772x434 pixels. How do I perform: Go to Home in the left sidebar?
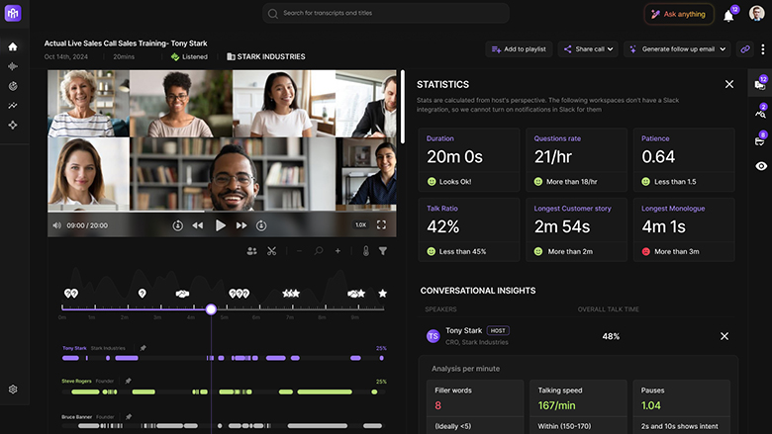(x=13, y=46)
